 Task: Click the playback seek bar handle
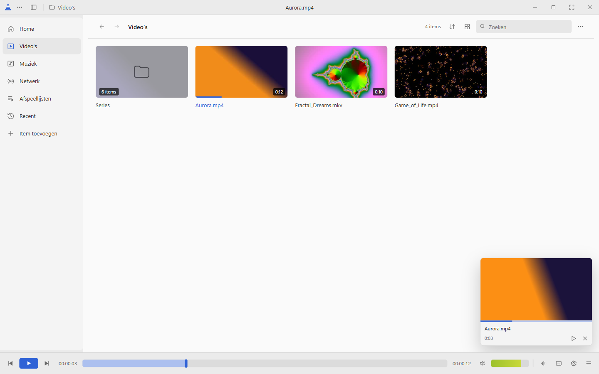tap(186, 364)
